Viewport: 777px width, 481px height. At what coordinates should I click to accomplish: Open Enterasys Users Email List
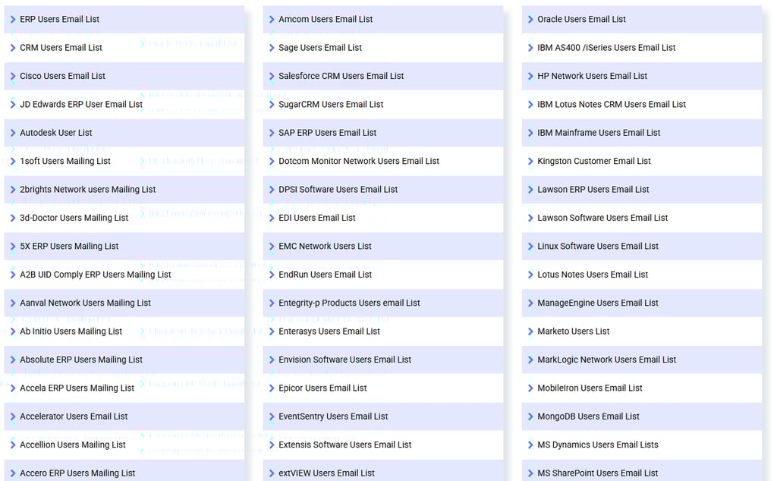[x=329, y=331]
